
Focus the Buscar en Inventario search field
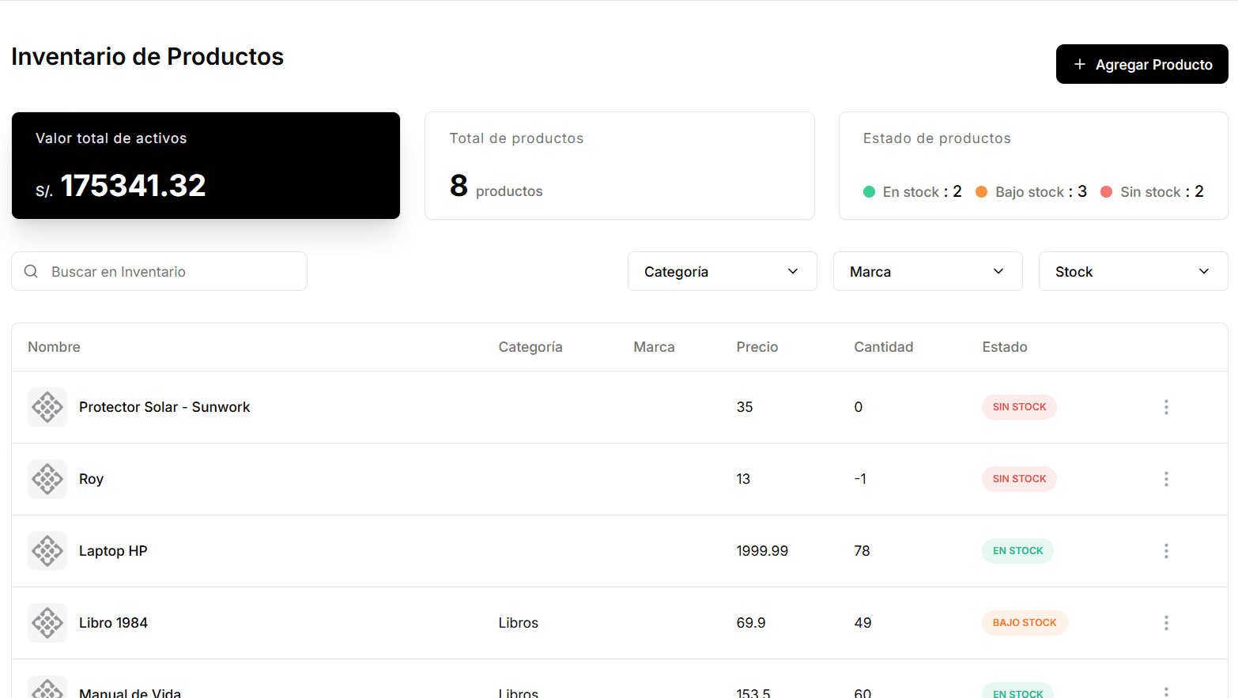click(x=159, y=271)
